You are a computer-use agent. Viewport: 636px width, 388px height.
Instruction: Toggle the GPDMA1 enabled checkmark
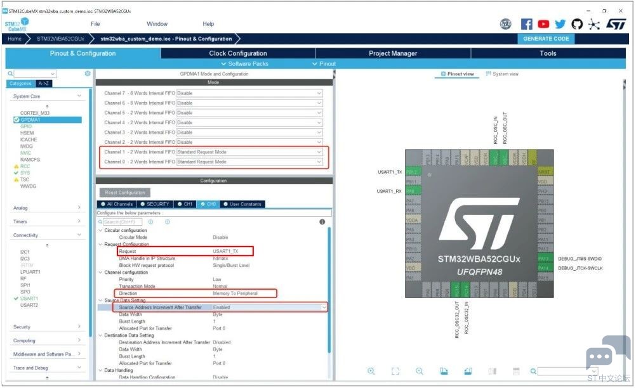[17, 120]
